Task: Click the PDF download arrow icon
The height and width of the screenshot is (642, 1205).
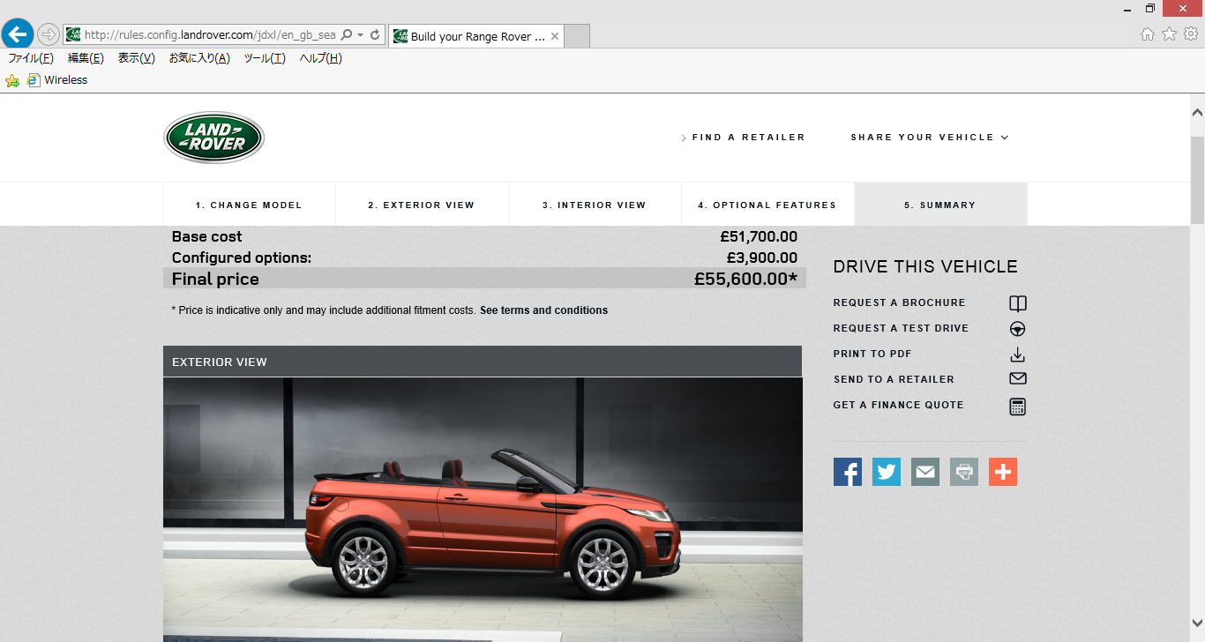Action: point(1017,355)
